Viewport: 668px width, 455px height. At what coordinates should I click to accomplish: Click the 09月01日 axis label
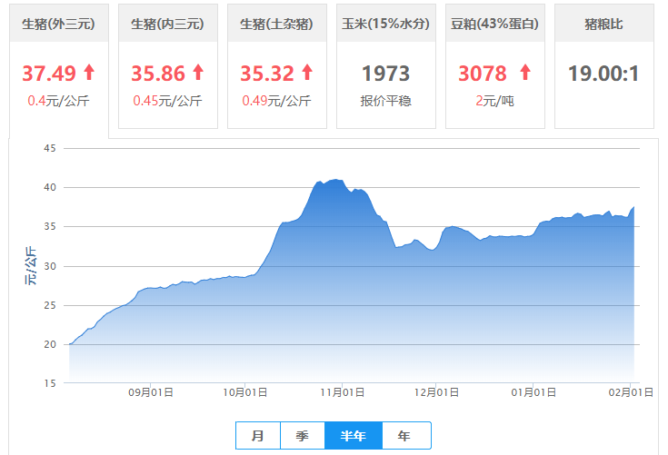pyautogui.click(x=151, y=392)
